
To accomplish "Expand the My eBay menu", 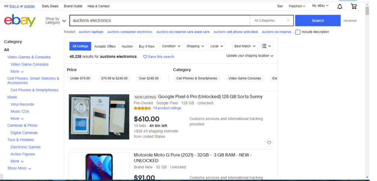I will pos(320,6).
